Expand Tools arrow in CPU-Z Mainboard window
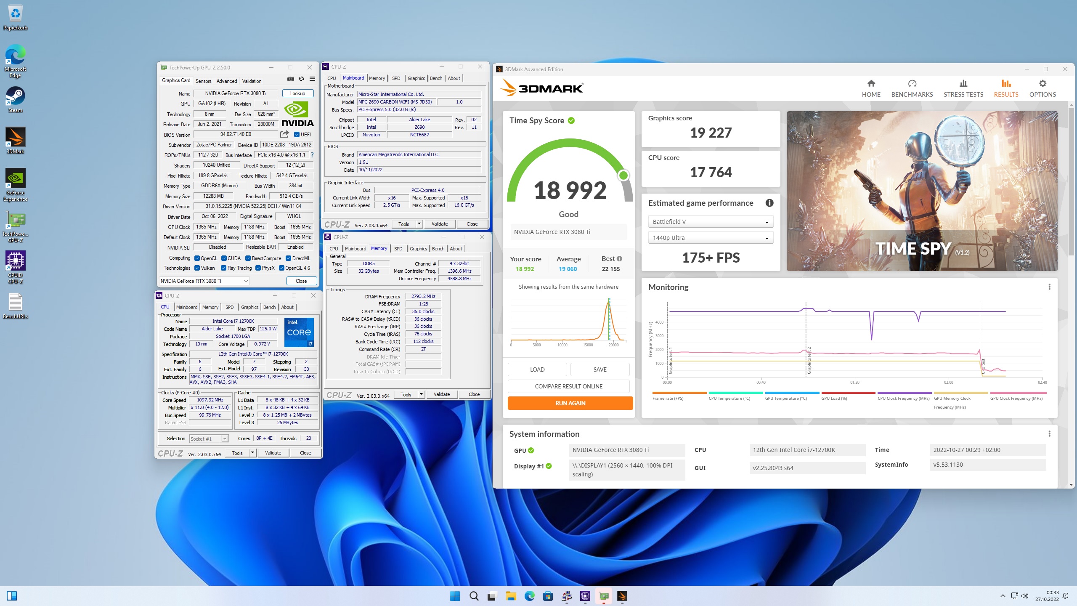The height and width of the screenshot is (606, 1077). pos(419,224)
